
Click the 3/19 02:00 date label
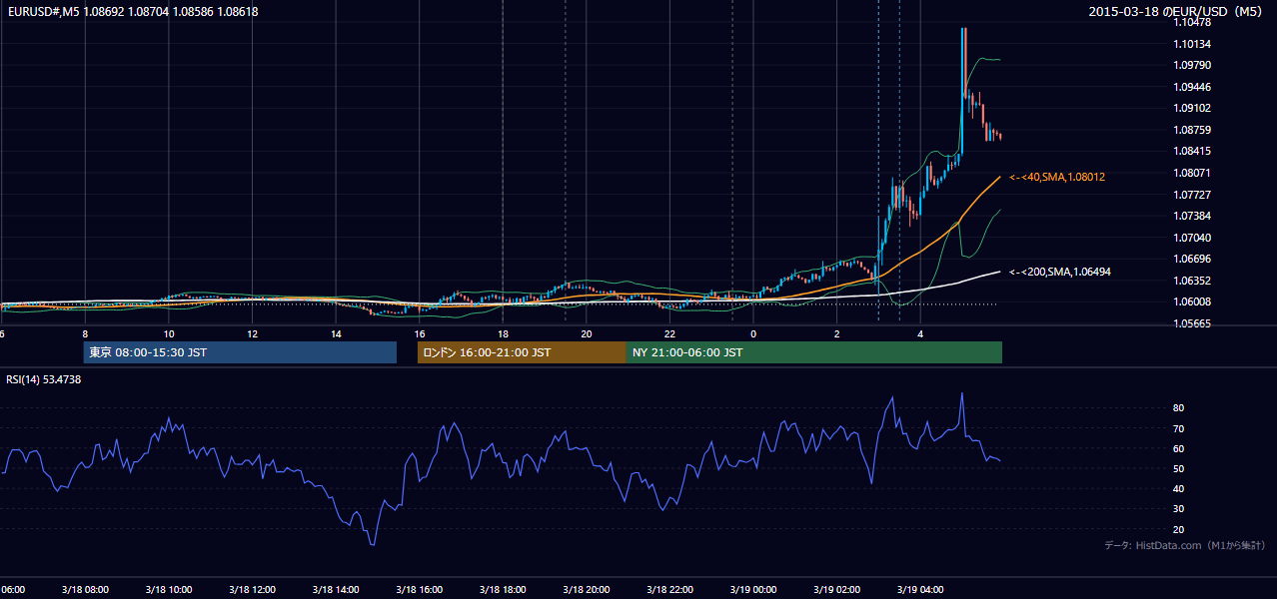coord(836,589)
